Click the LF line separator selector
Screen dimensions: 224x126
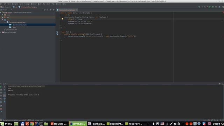pyautogui.click(x=209, y=120)
